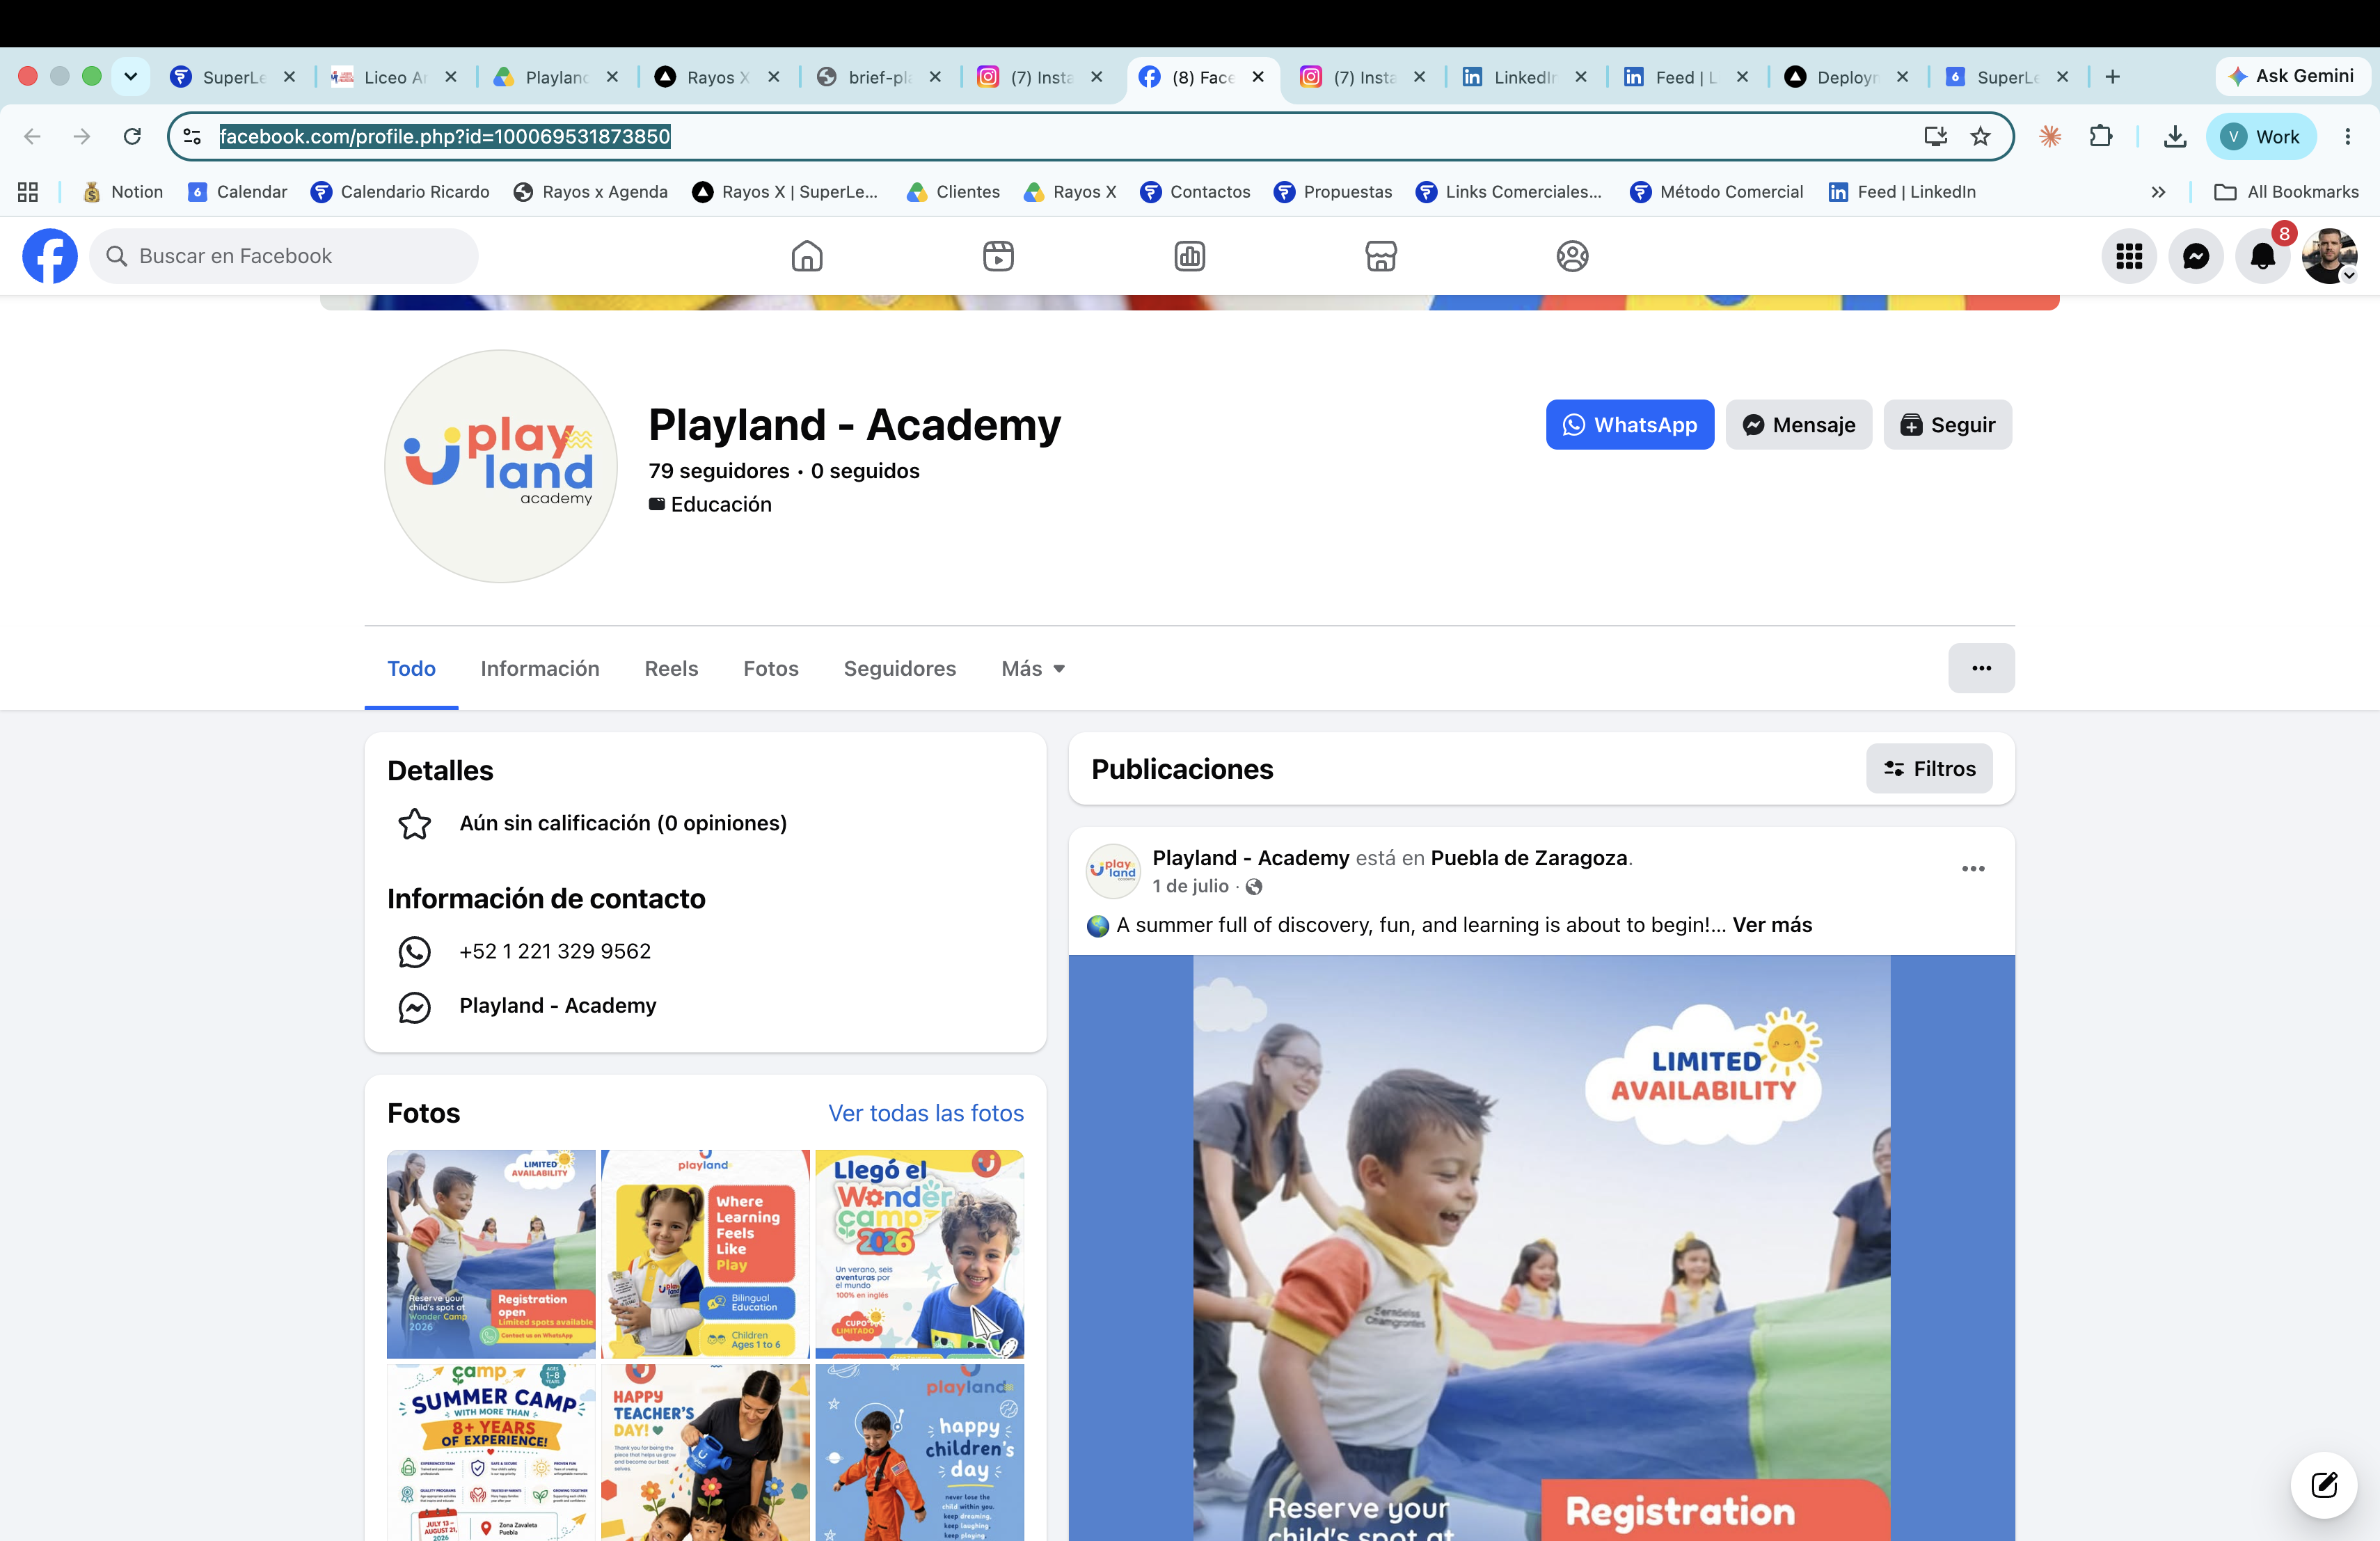2380x1541 pixels.
Task: Open the Método Comercial bookmark
Action: coord(1716,192)
